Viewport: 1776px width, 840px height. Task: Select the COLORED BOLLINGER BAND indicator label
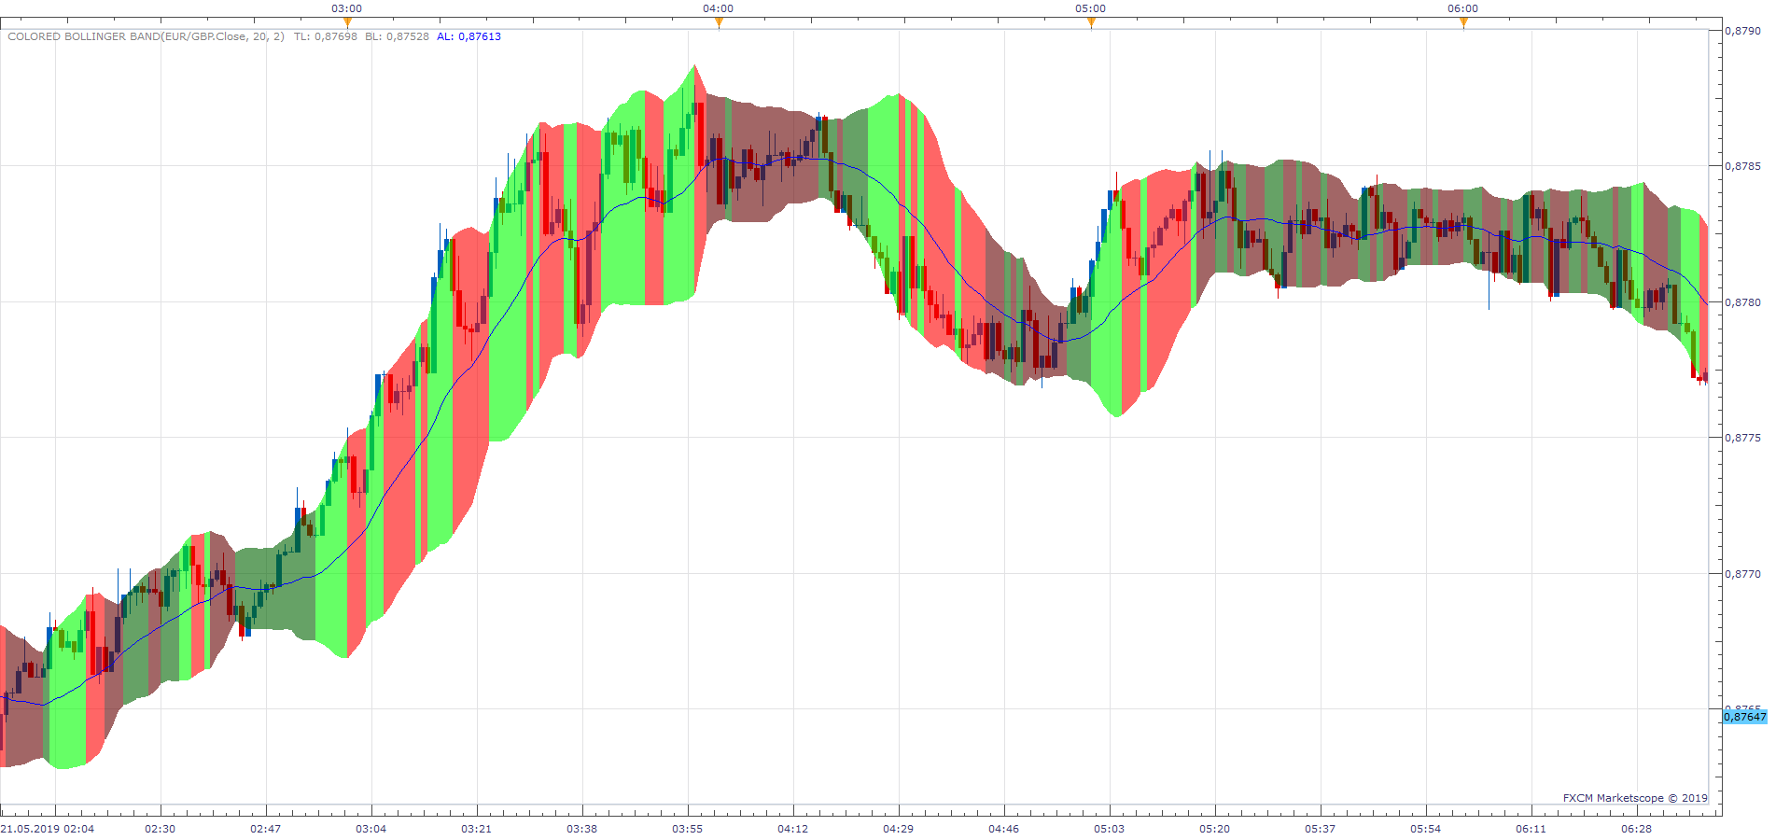click(x=146, y=36)
